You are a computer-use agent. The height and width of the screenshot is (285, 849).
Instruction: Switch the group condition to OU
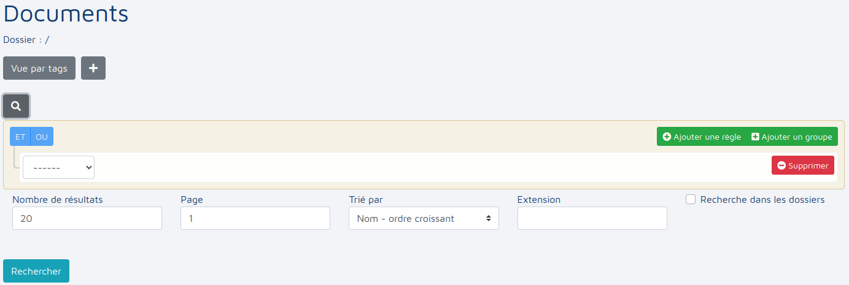coord(42,137)
